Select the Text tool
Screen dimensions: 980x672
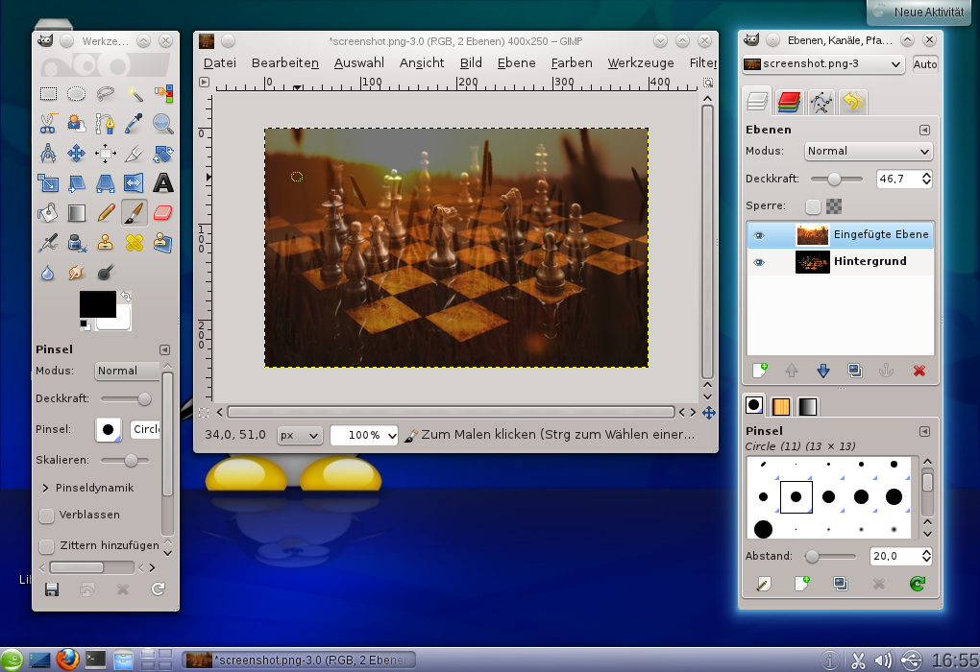163,183
